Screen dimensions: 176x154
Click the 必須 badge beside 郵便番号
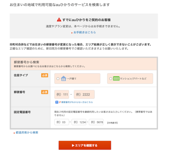[x=45, y=92]
